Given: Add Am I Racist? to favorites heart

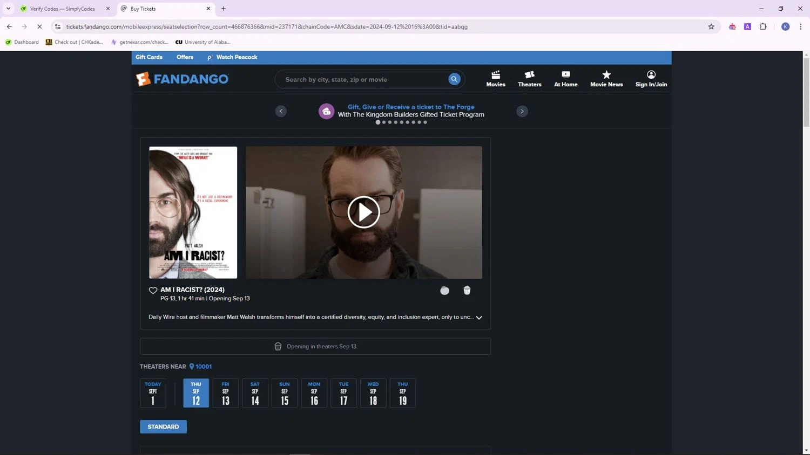Looking at the screenshot, I should [x=153, y=291].
